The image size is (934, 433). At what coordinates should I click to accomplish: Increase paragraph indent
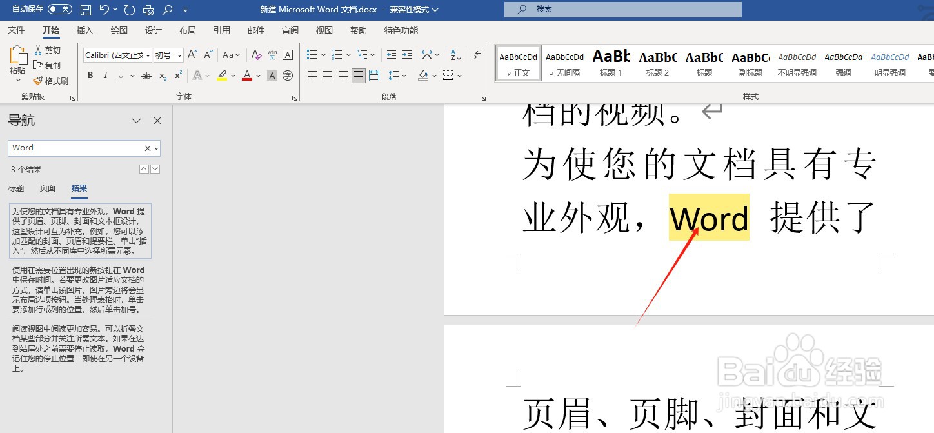click(x=407, y=55)
